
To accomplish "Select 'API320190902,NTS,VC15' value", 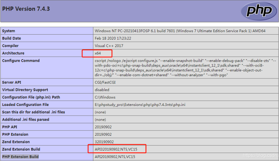I will coord(116,149).
